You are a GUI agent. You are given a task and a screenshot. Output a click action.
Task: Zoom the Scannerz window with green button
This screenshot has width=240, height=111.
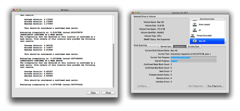(139, 13)
